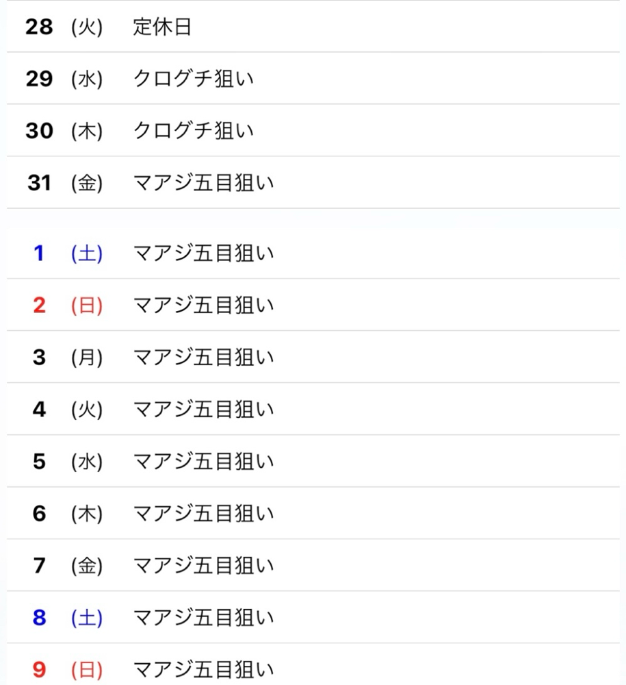Click the blue date number 8
This screenshot has height=685, width=626.
click(39, 618)
